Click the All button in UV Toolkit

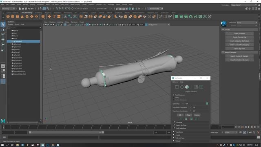click(180, 115)
